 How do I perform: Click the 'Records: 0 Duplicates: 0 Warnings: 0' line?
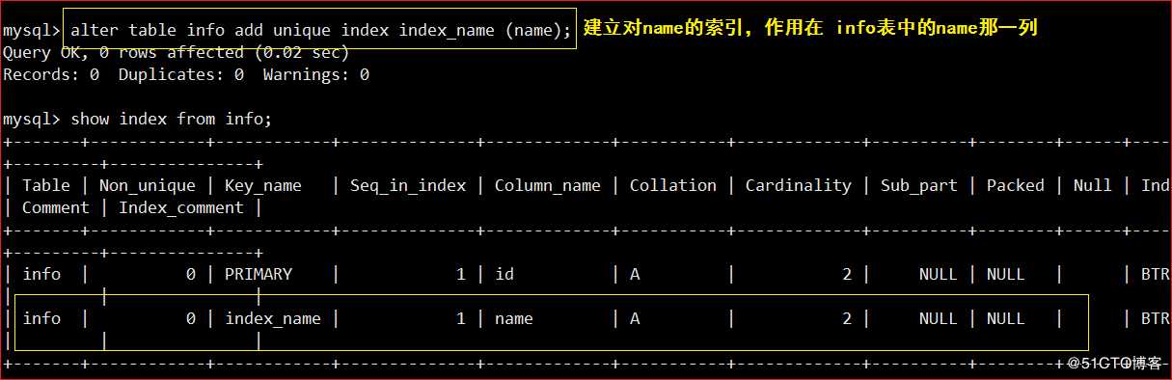[x=186, y=74]
